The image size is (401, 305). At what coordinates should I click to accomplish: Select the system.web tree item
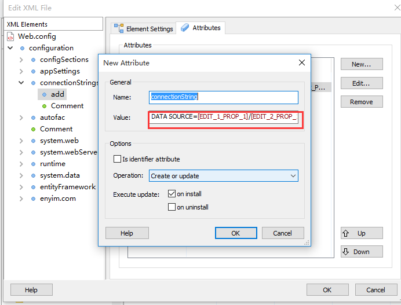(x=59, y=141)
